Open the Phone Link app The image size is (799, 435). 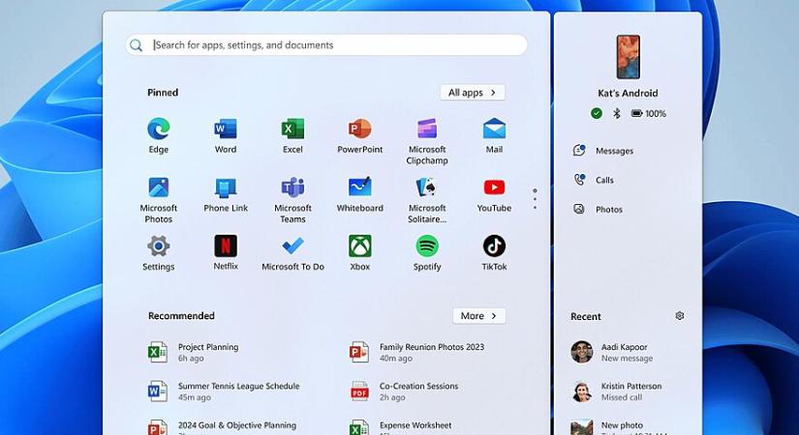coord(226,194)
